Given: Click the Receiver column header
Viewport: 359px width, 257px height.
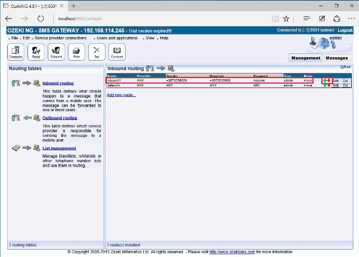Looking at the screenshot, I should (x=217, y=76).
